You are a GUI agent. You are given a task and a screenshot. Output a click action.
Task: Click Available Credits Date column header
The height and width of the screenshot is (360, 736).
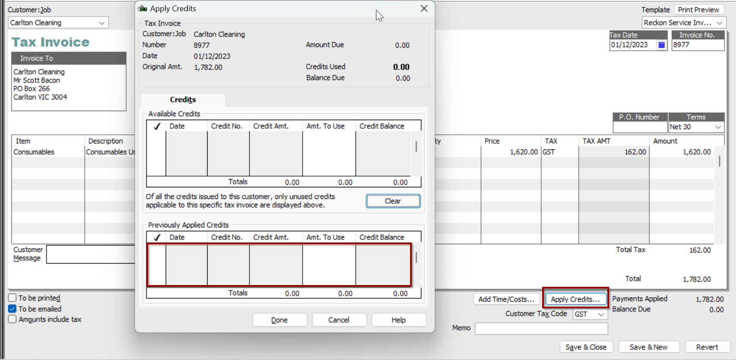pos(186,126)
